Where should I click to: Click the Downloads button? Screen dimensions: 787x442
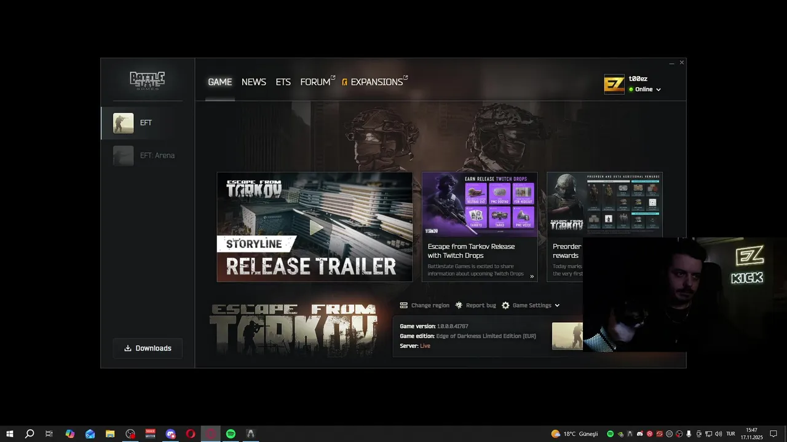(x=148, y=348)
